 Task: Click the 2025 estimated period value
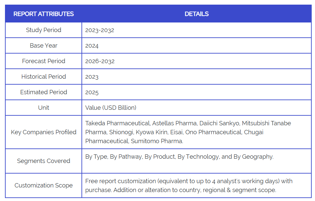coord(92,93)
